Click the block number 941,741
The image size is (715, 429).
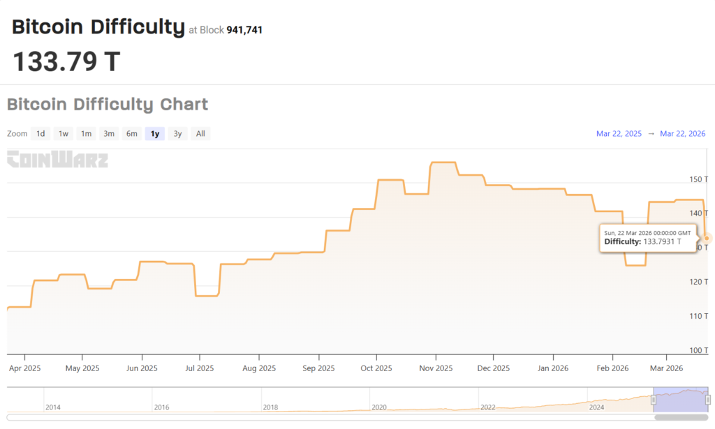[244, 30]
